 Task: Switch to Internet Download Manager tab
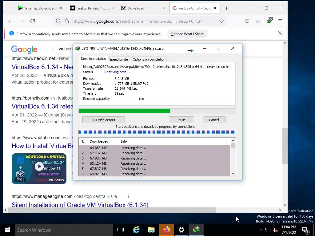click(40, 8)
